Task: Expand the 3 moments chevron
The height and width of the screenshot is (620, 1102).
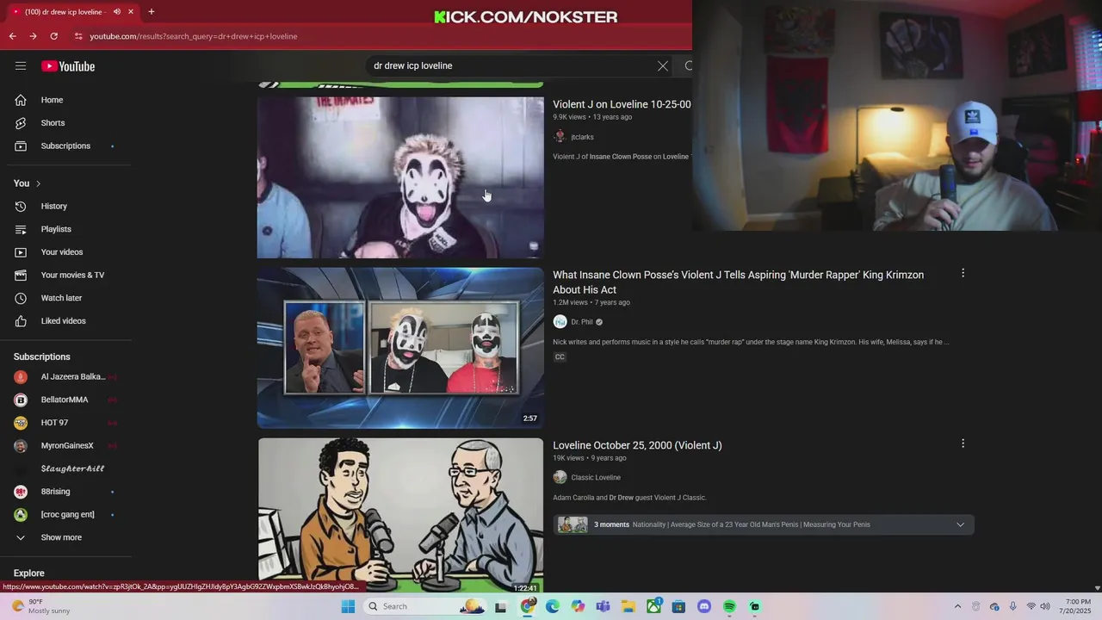Action: (960, 524)
